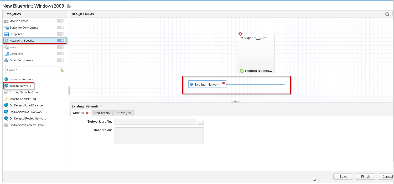Image resolution: width=394 pixels, height=184 pixels.
Task: Click the Finish button
Action: pos(365,177)
